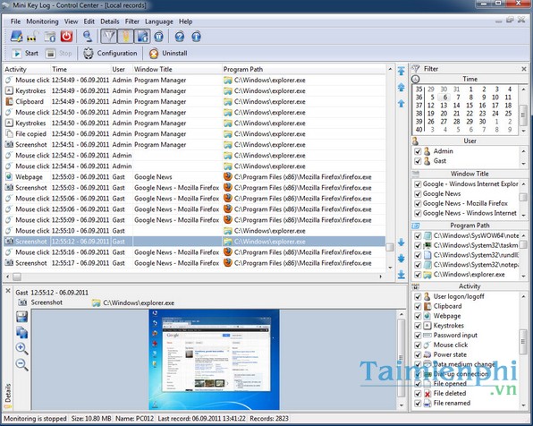The height and width of the screenshot is (426, 533).
Task: Open the File menu
Action: point(15,21)
